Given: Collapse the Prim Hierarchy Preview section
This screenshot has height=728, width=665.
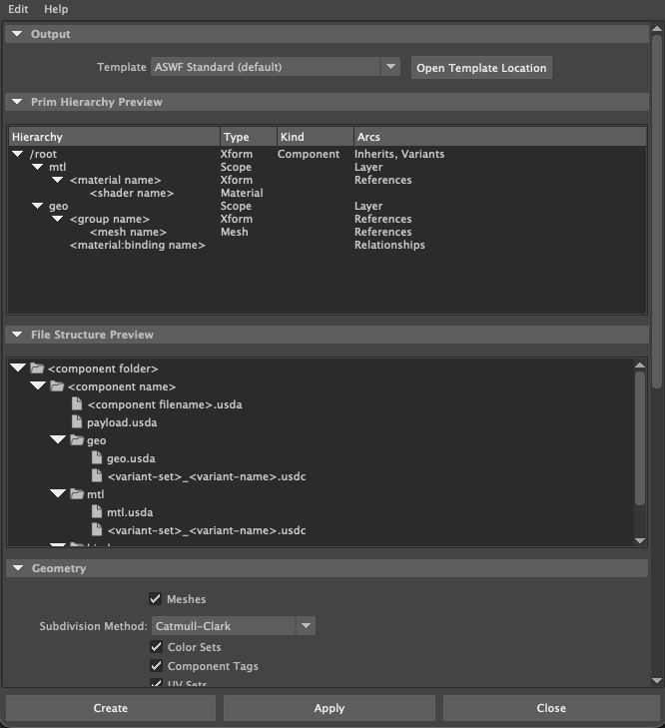Looking at the screenshot, I should point(17,102).
